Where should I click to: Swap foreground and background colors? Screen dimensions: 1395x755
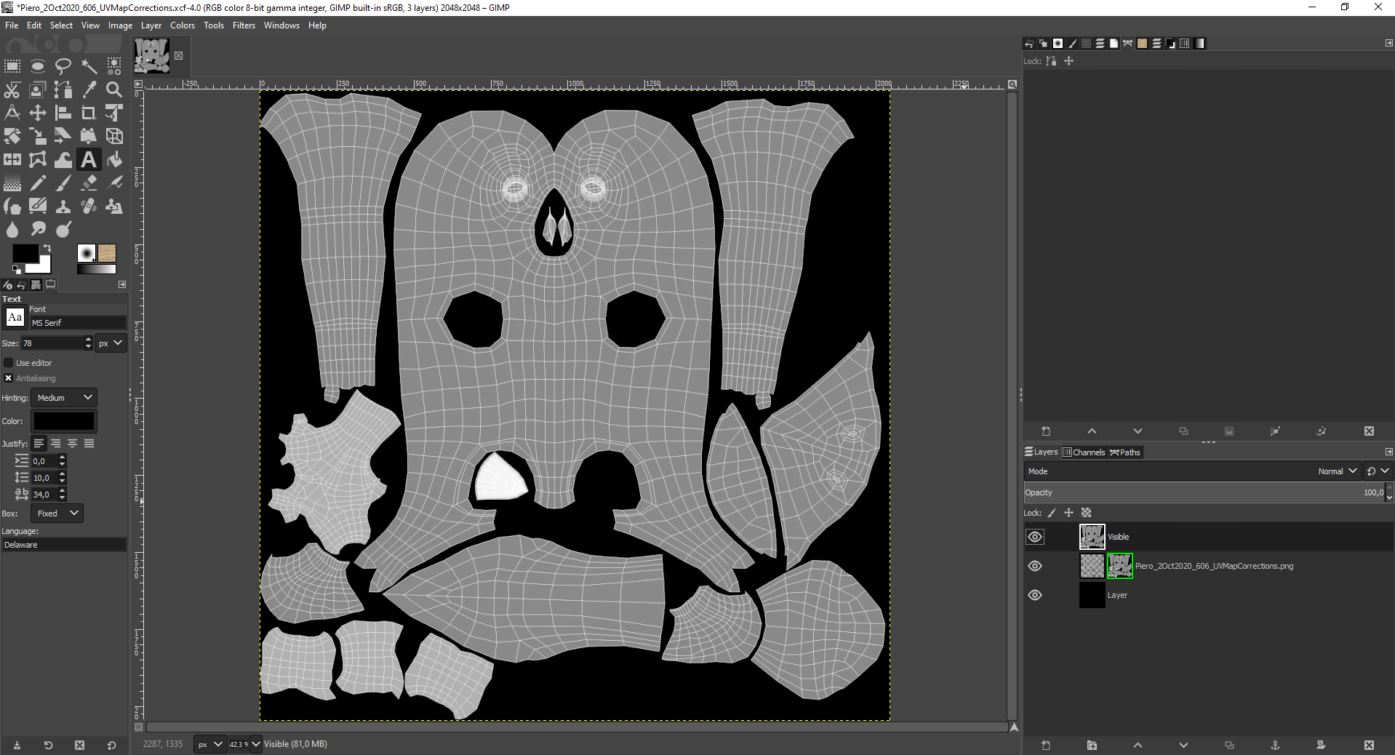[x=47, y=248]
